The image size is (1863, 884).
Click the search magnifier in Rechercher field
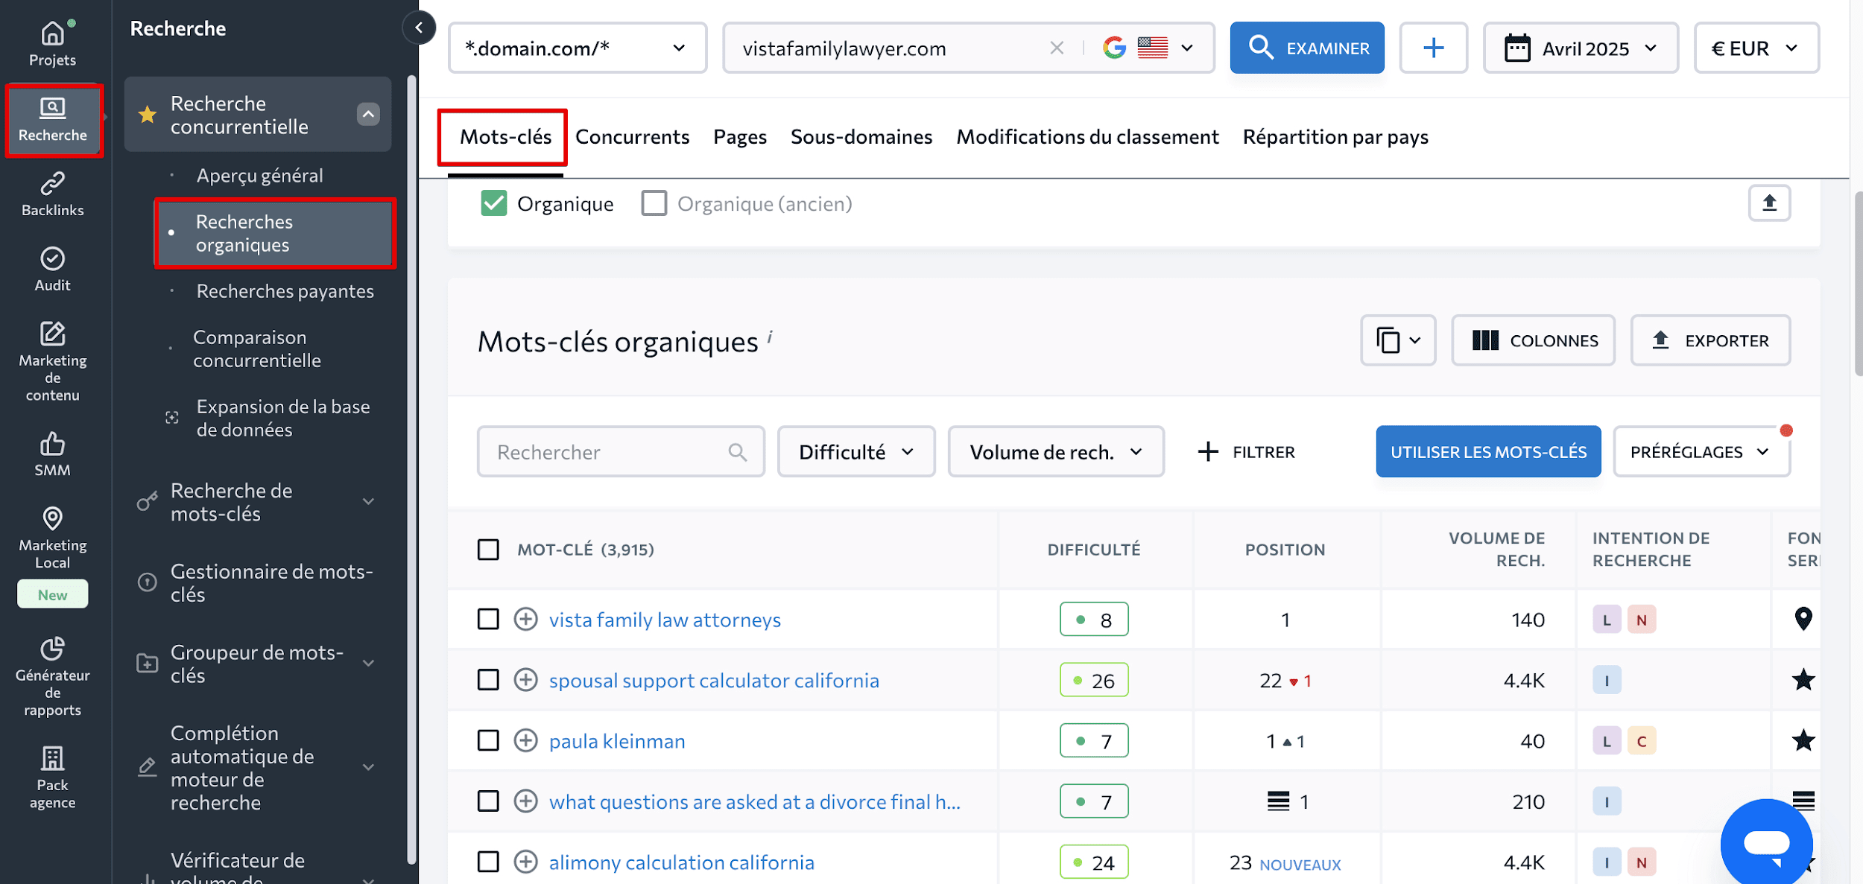[x=737, y=452]
